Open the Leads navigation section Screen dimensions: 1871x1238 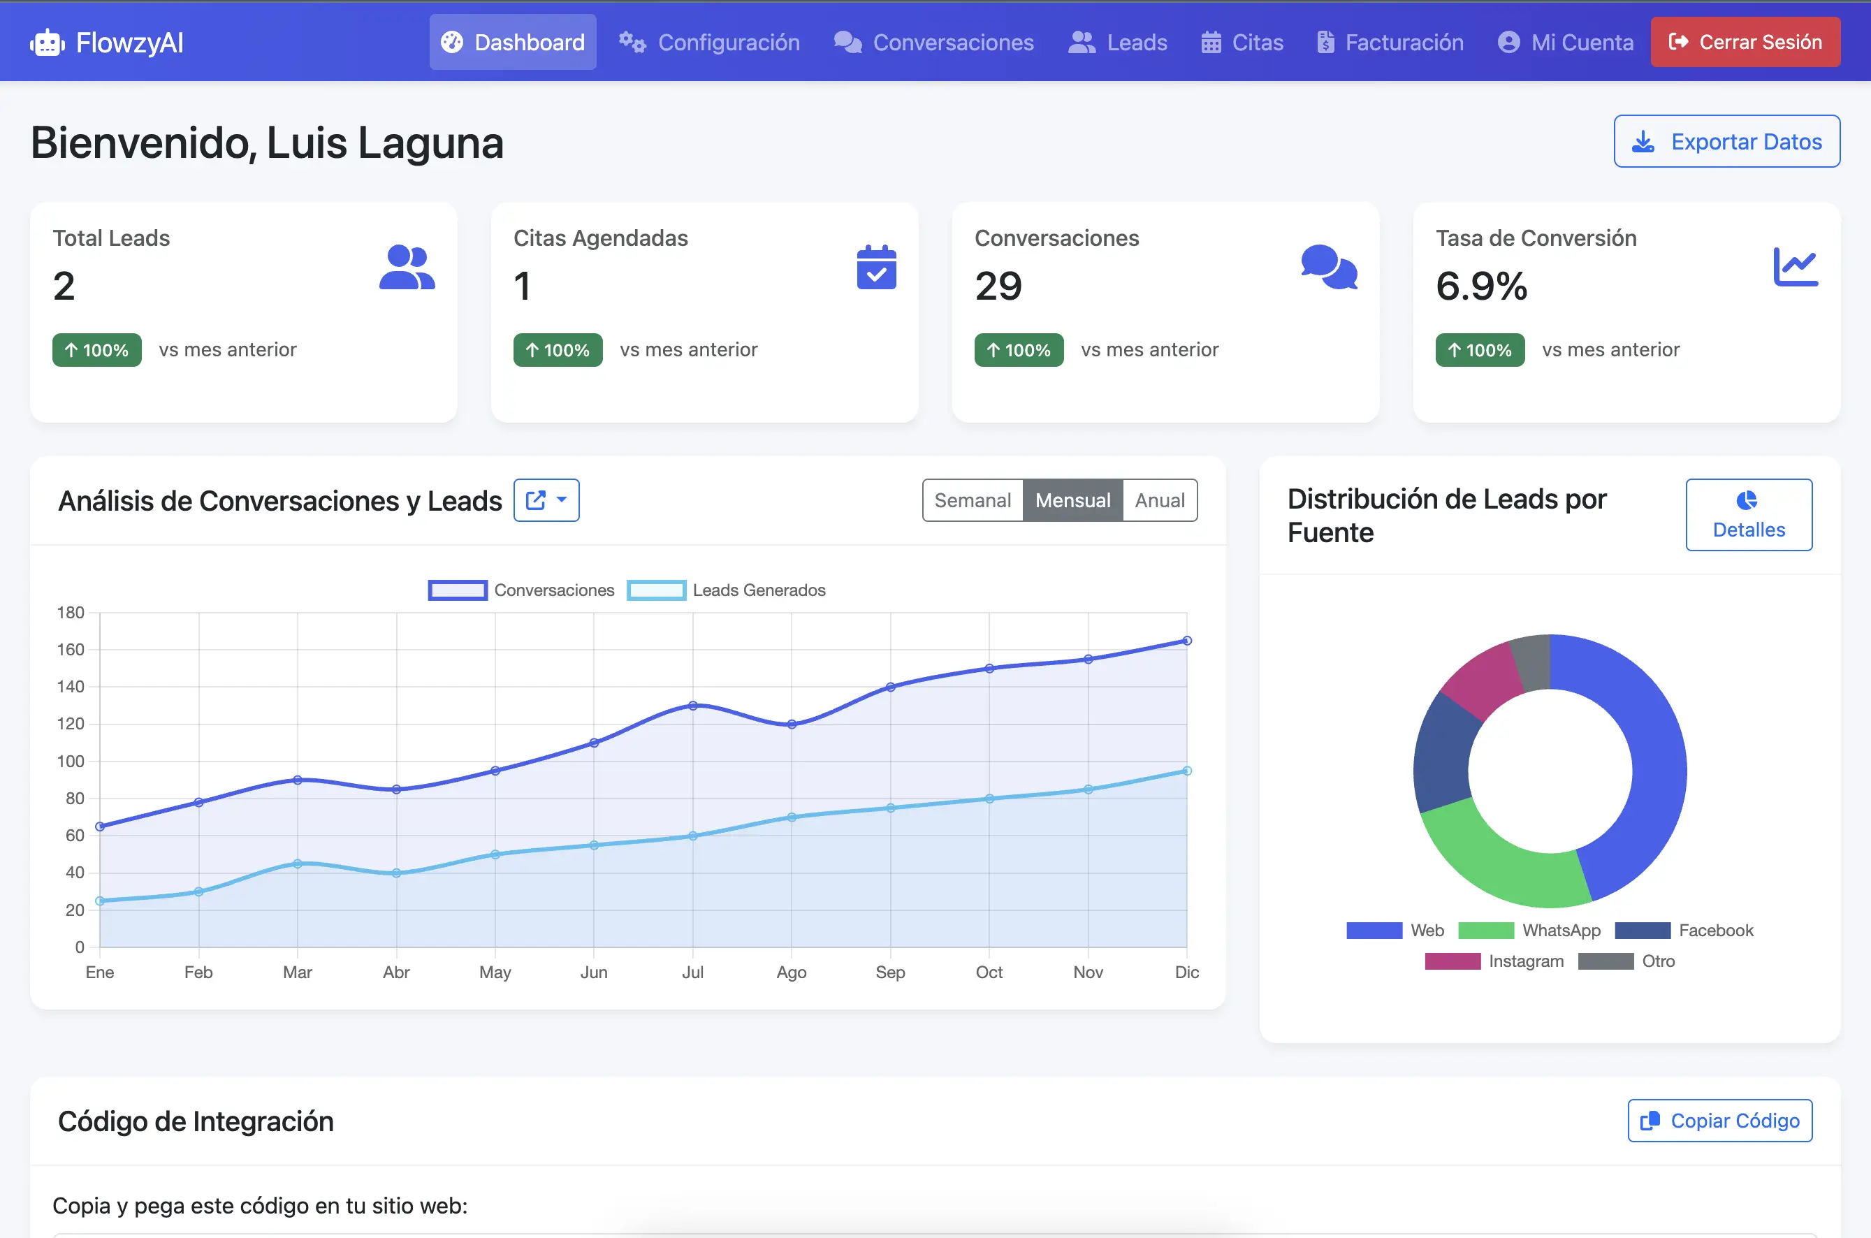tap(1118, 42)
